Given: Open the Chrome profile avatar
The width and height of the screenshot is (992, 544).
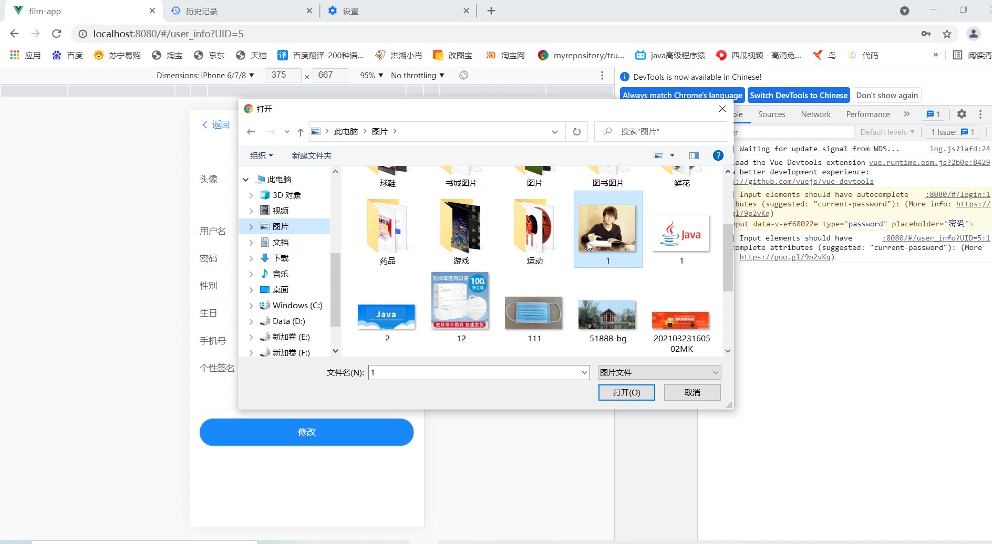Looking at the screenshot, I should 974,34.
